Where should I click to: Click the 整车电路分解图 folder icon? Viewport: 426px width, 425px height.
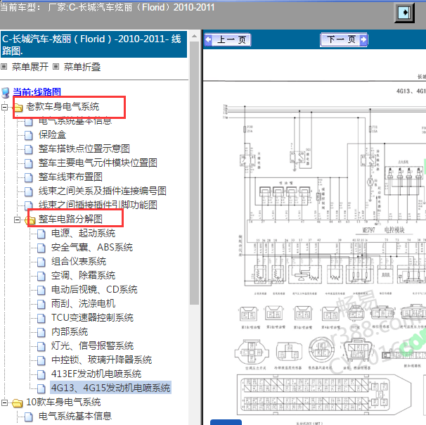click(30, 220)
